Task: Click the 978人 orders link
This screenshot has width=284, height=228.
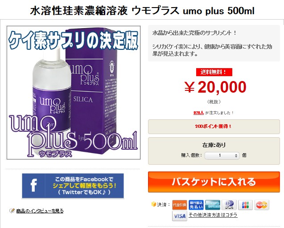Action: pos(198,113)
